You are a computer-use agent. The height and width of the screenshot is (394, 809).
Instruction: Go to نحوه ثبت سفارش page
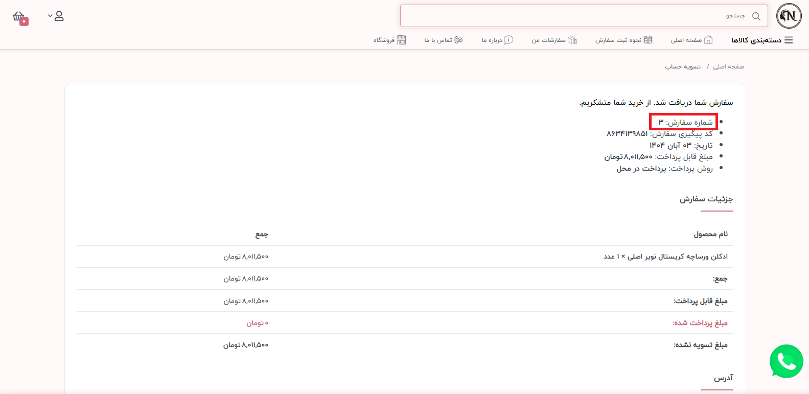[618, 40]
